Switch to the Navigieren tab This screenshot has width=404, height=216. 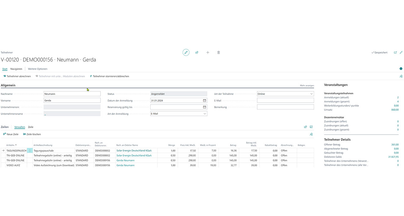16,69
